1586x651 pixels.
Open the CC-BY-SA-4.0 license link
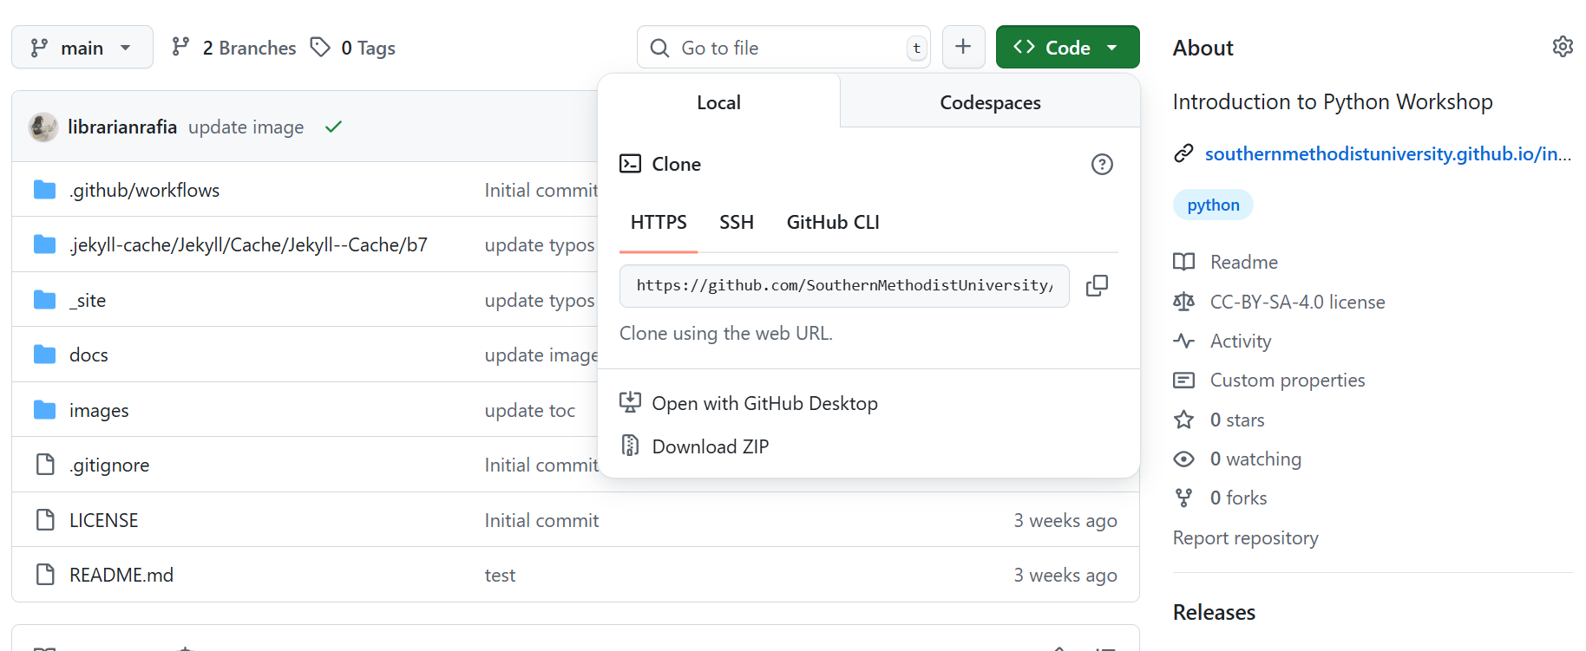1298,302
